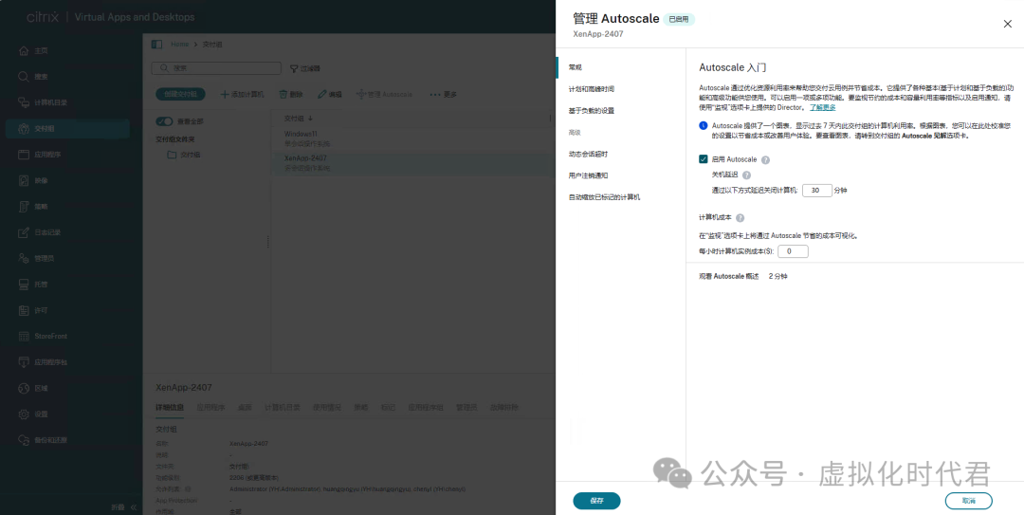Close the 管理 Autoscale panel
This screenshot has width=1024, height=515.
pyautogui.click(x=1007, y=24)
